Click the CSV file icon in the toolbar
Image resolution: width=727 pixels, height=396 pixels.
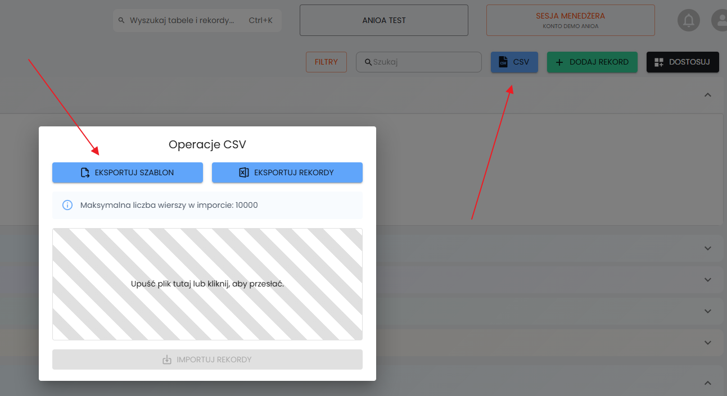click(503, 62)
